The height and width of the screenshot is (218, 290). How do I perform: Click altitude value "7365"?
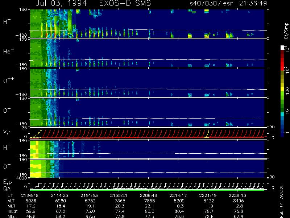tap(120, 201)
